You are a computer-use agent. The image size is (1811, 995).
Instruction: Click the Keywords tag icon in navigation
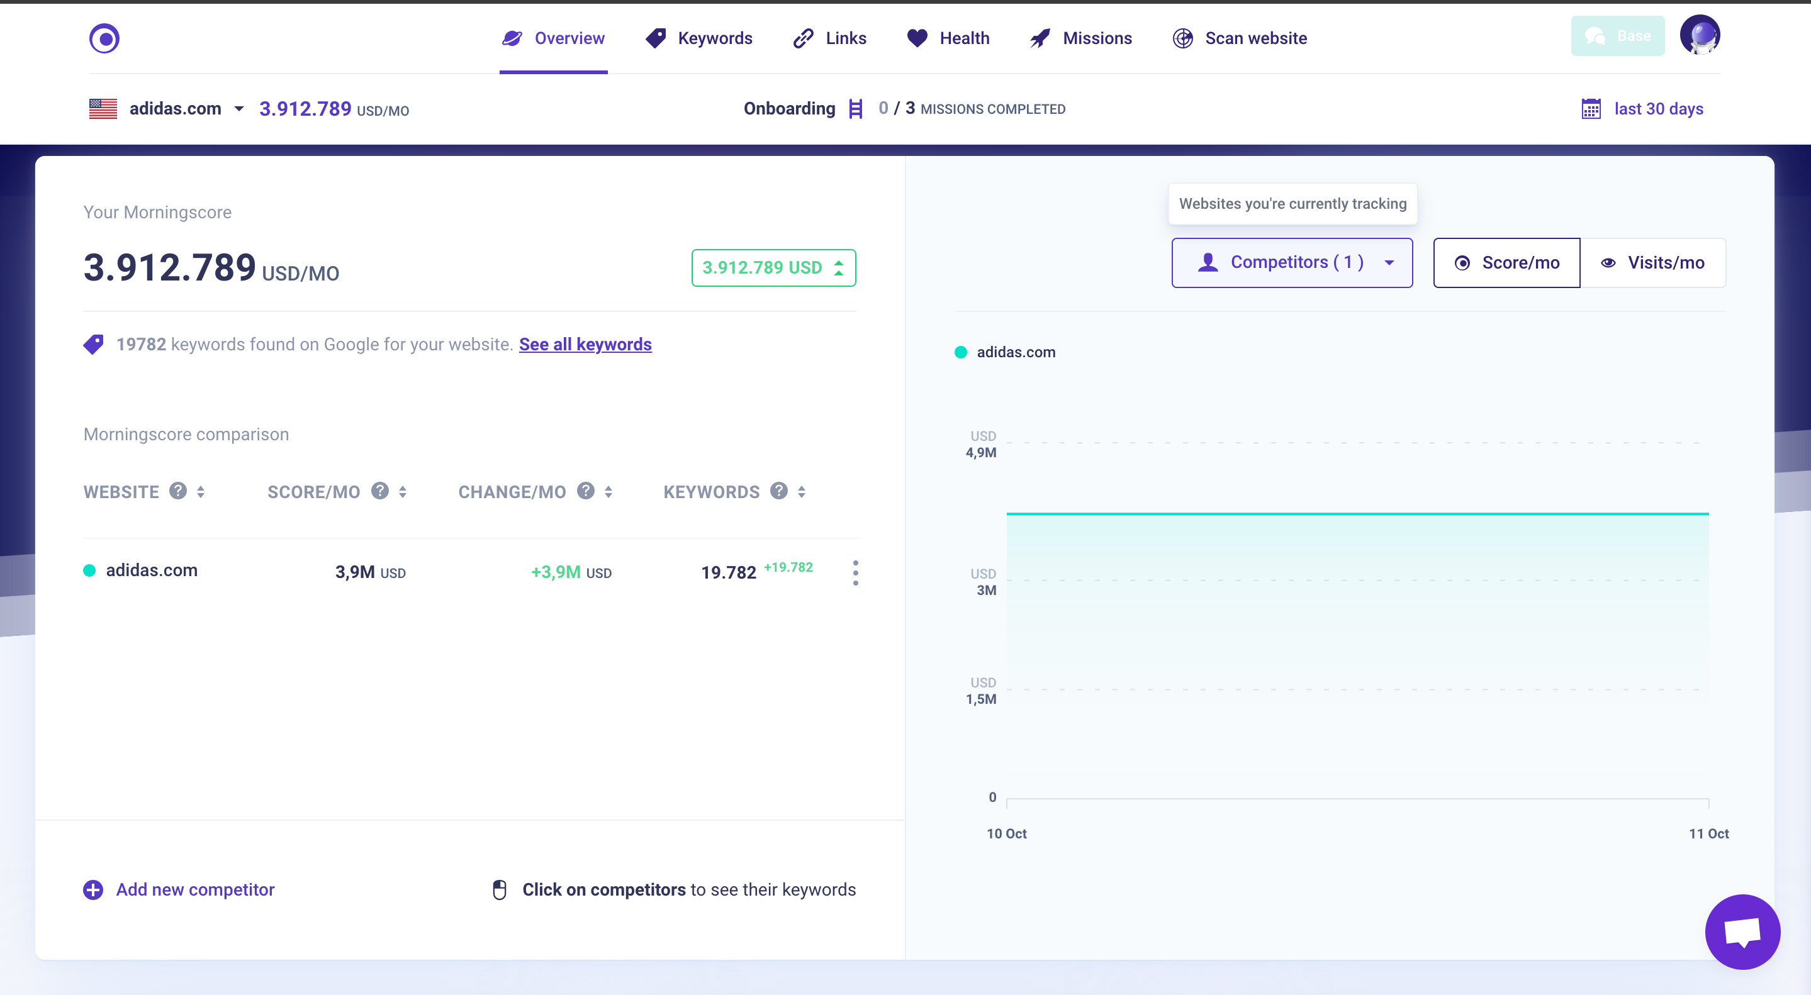tap(656, 38)
